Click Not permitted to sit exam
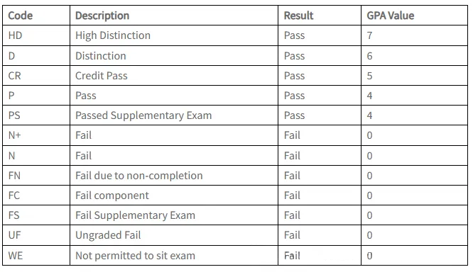This screenshot has width=473, height=272. [x=135, y=256]
